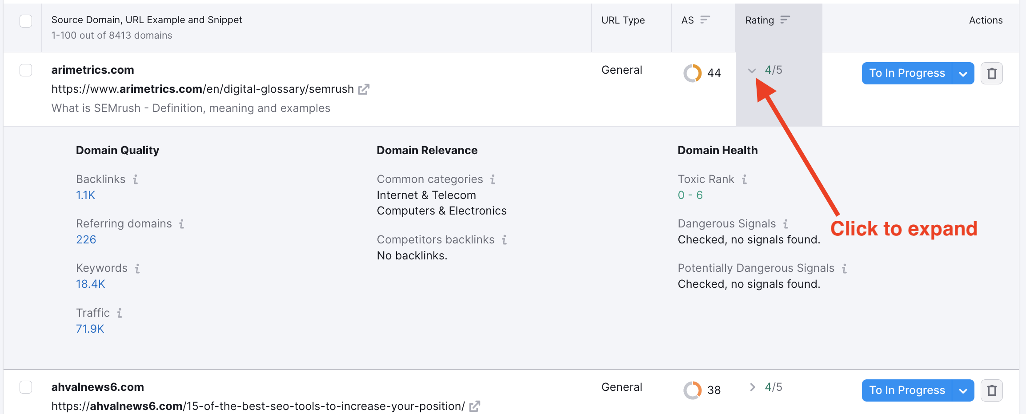The height and width of the screenshot is (414, 1026).
Task: Open arimetrics URL in new tab icon
Action: 363,89
